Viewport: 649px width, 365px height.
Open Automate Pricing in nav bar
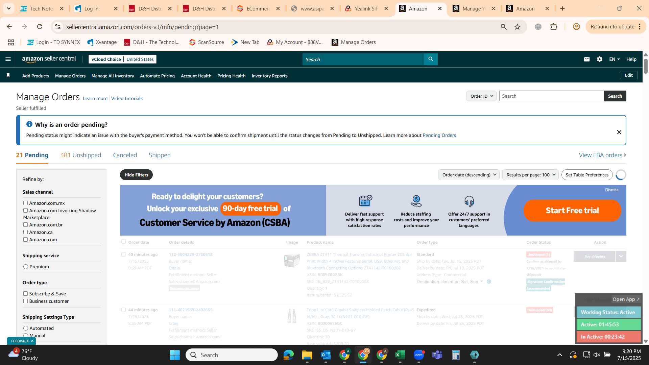point(157,76)
